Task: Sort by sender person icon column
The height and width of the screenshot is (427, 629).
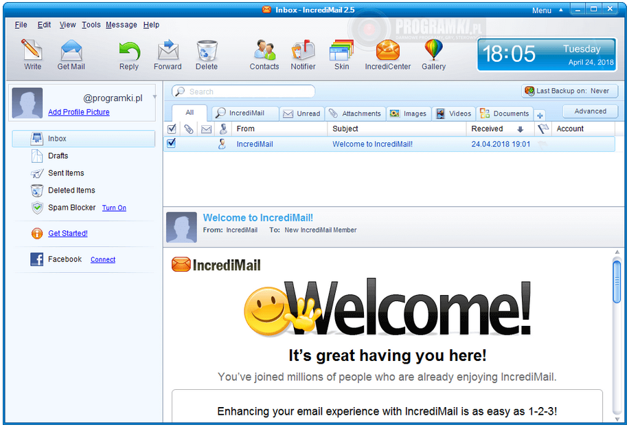Action: click(x=223, y=129)
